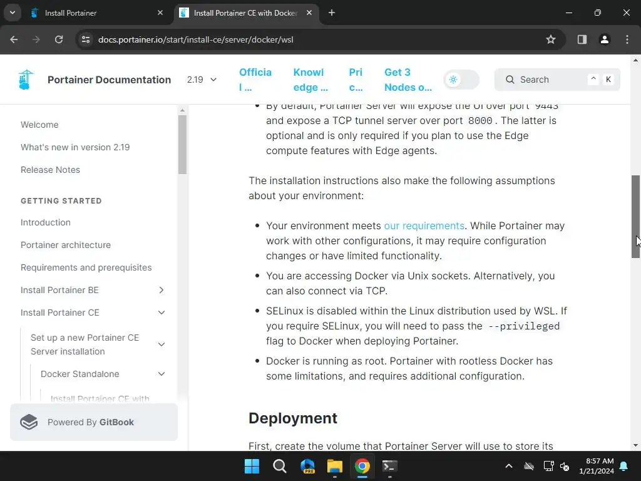
Task: Click the Search documentation box
Action: [557, 80]
